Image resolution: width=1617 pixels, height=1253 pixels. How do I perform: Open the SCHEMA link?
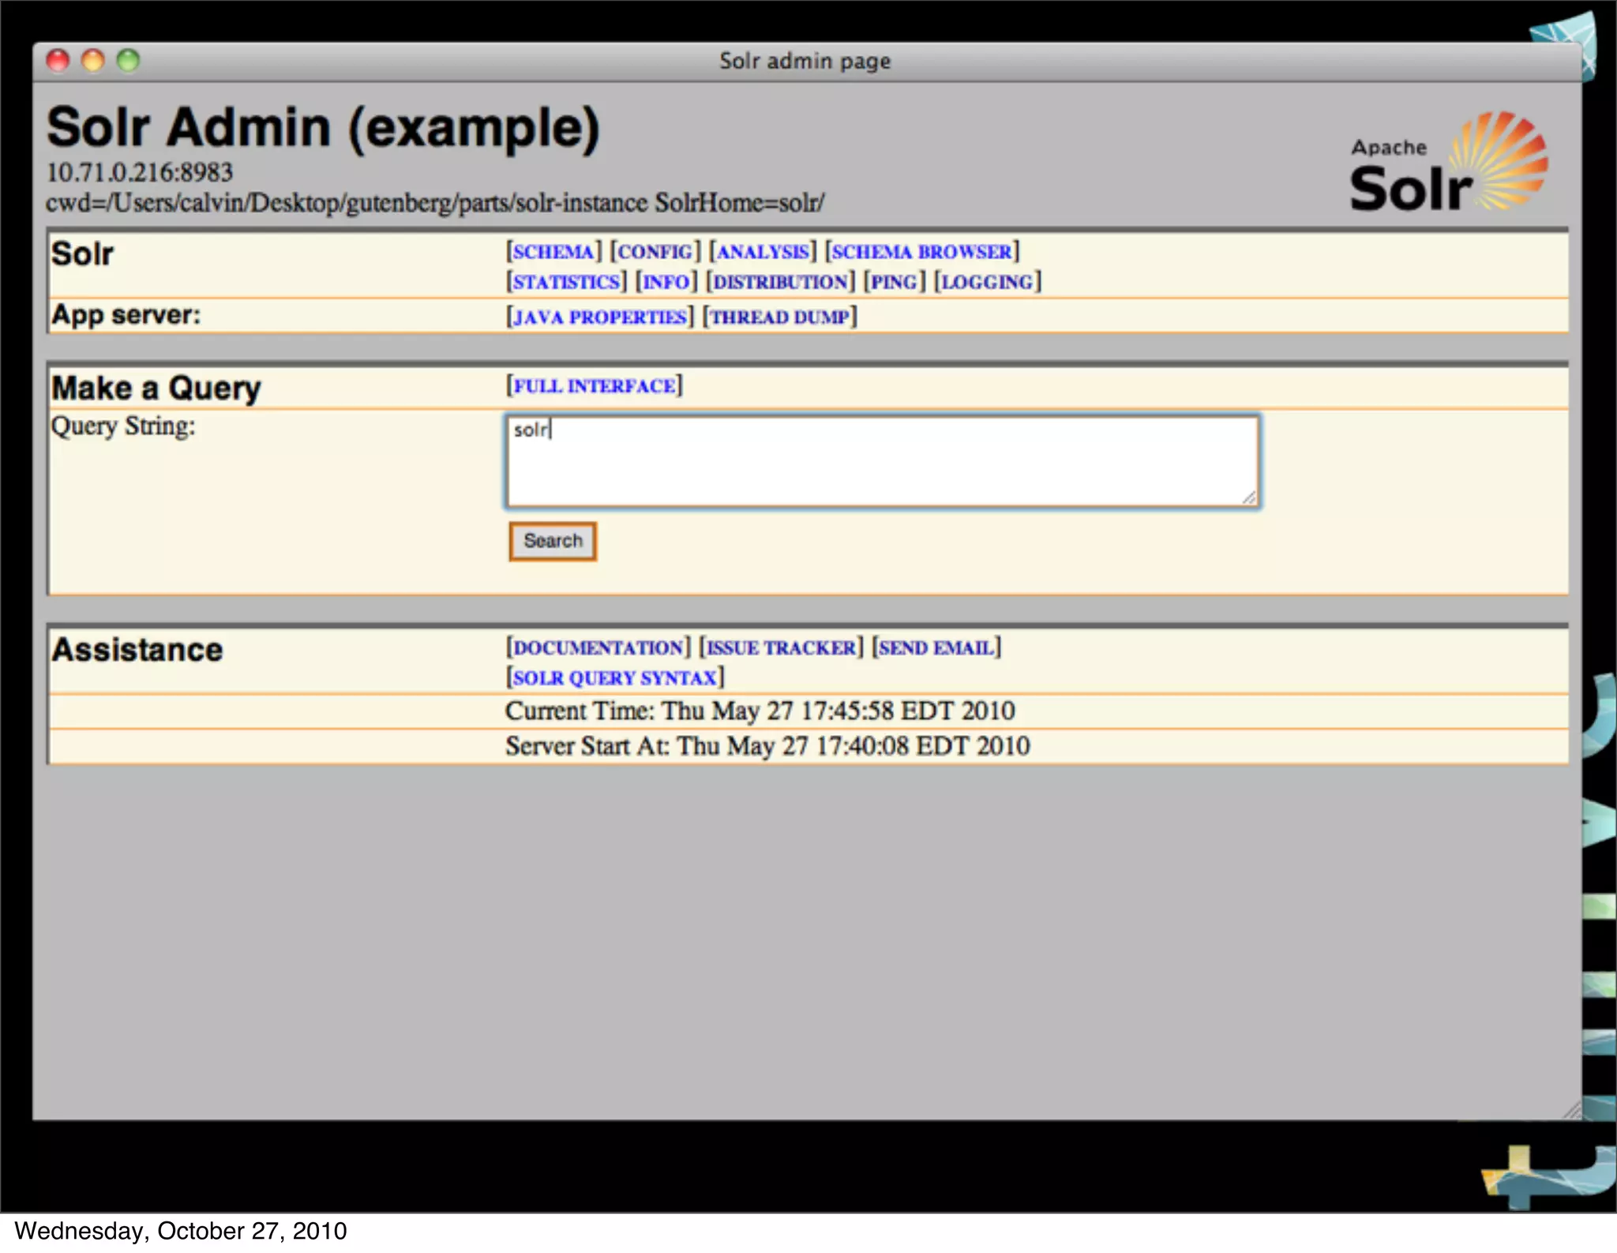[x=553, y=252]
